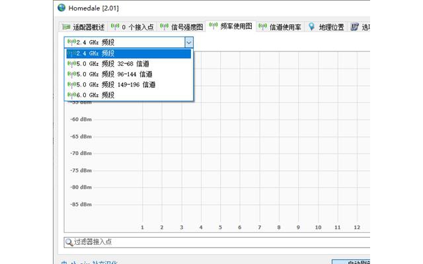Viewport: 423px width, 264px height.
Task: Click the -75 dBm axis label
Action: click(x=81, y=170)
